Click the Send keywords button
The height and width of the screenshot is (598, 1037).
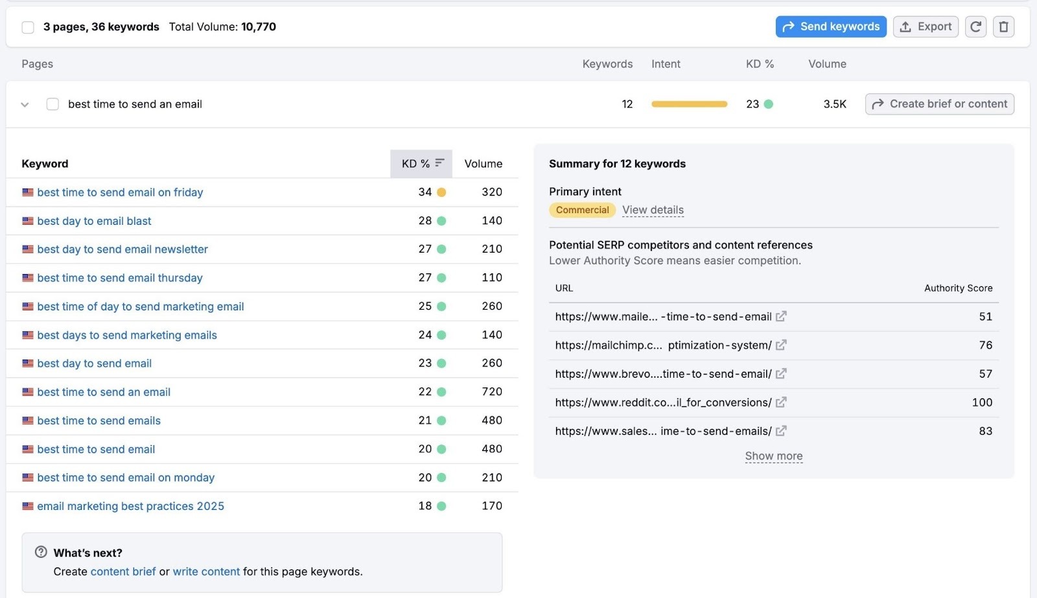click(830, 27)
